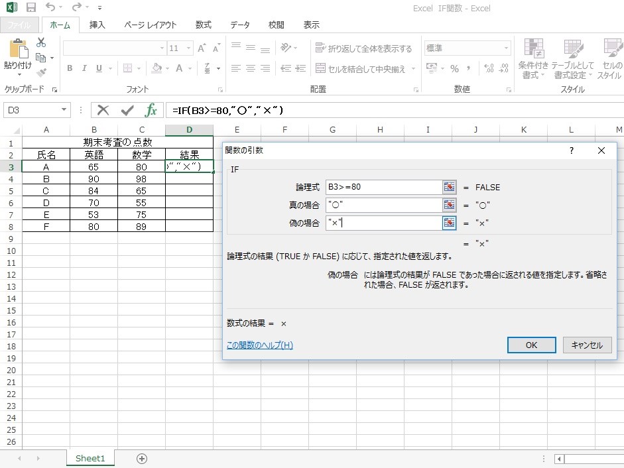Click range selector icon for 論理式 field
The image size is (624, 468).
click(x=450, y=188)
